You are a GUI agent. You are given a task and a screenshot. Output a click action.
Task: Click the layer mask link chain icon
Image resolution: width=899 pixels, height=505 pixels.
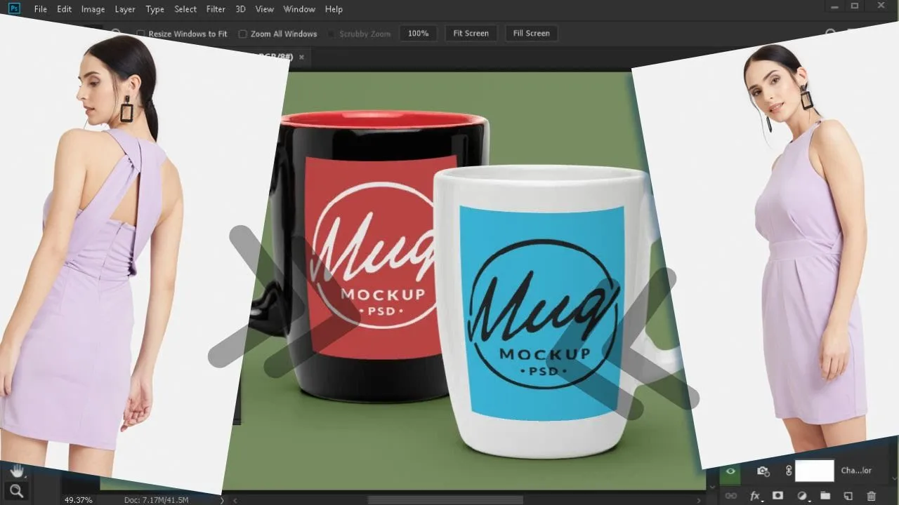click(x=789, y=471)
